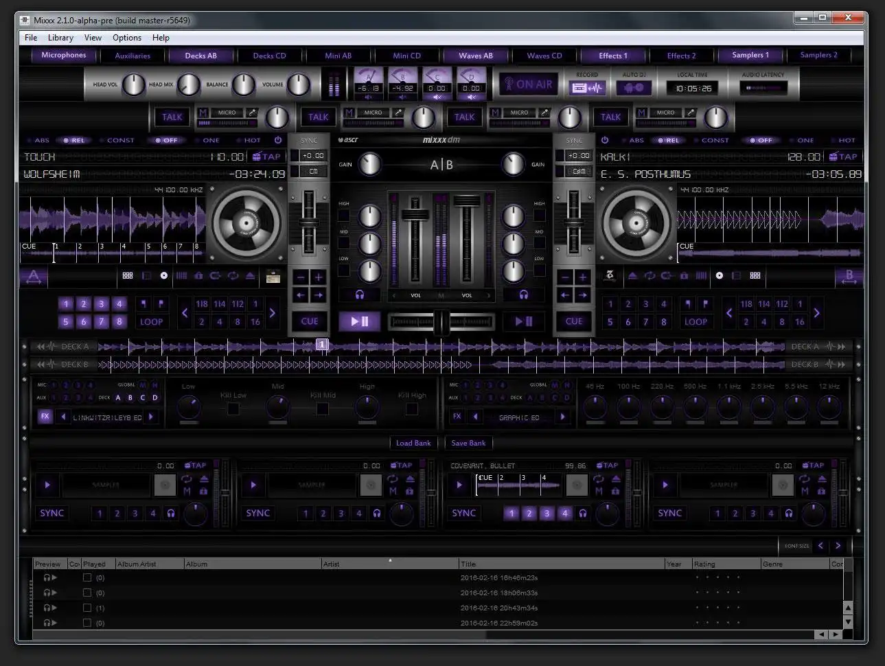Image resolution: width=885 pixels, height=666 pixels.
Task: Enable Auto DJ via its robot icon
Action: coord(634,88)
